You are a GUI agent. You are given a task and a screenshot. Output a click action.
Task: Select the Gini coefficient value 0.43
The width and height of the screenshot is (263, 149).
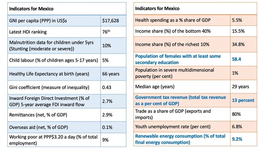point(107,87)
